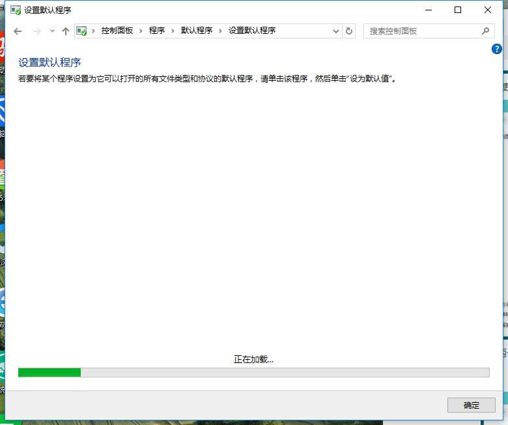Maximize the 设置默认程序 window
This screenshot has height=425, width=508.
point(458,10)
